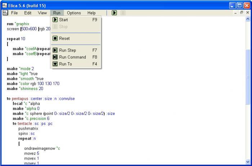This screenshot has width=252, height=166.
Task: Click the vertical scrollbar thumb
Action: [x=248, y=77]
